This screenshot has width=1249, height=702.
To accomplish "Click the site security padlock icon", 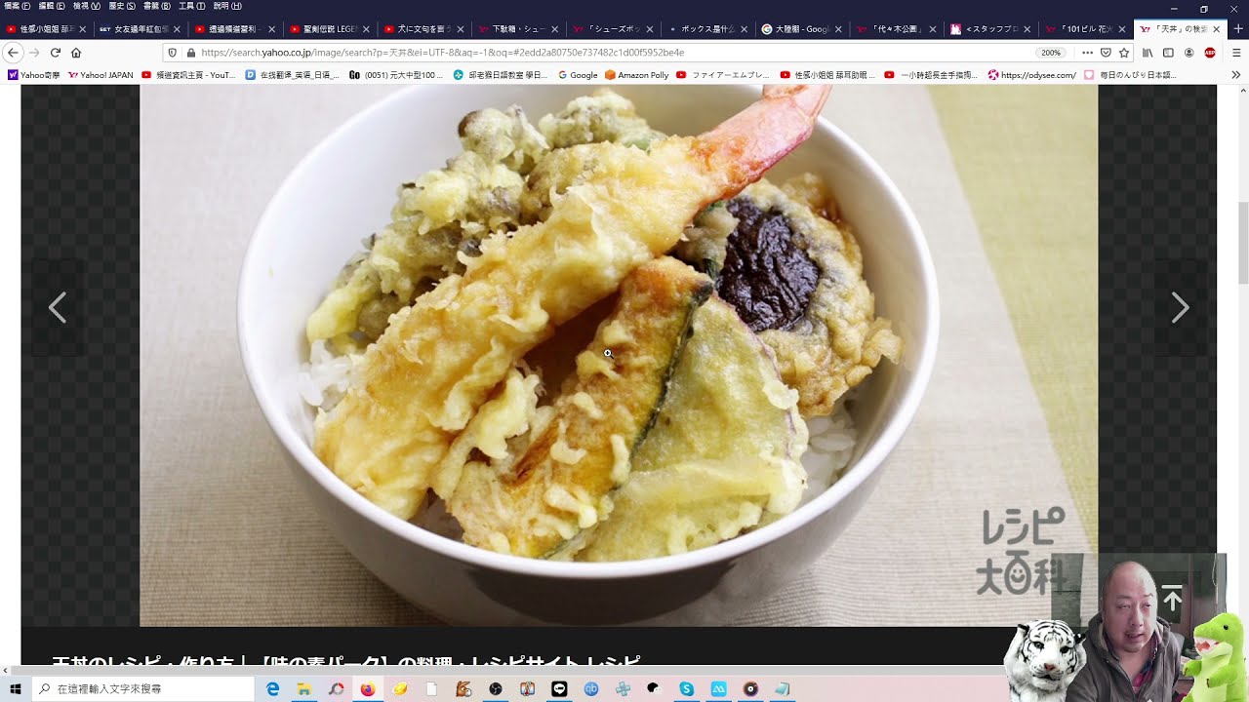I will (190, 53).
